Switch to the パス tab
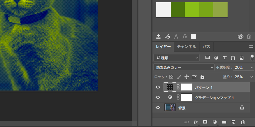 (x=207, y=47)
